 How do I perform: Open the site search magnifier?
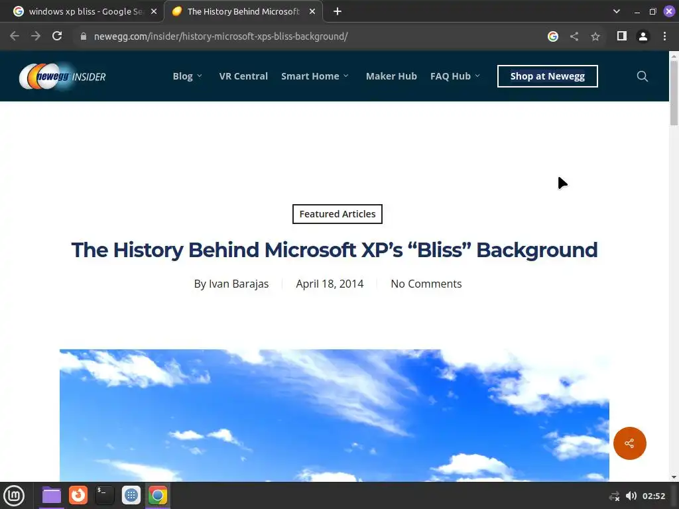642,77
